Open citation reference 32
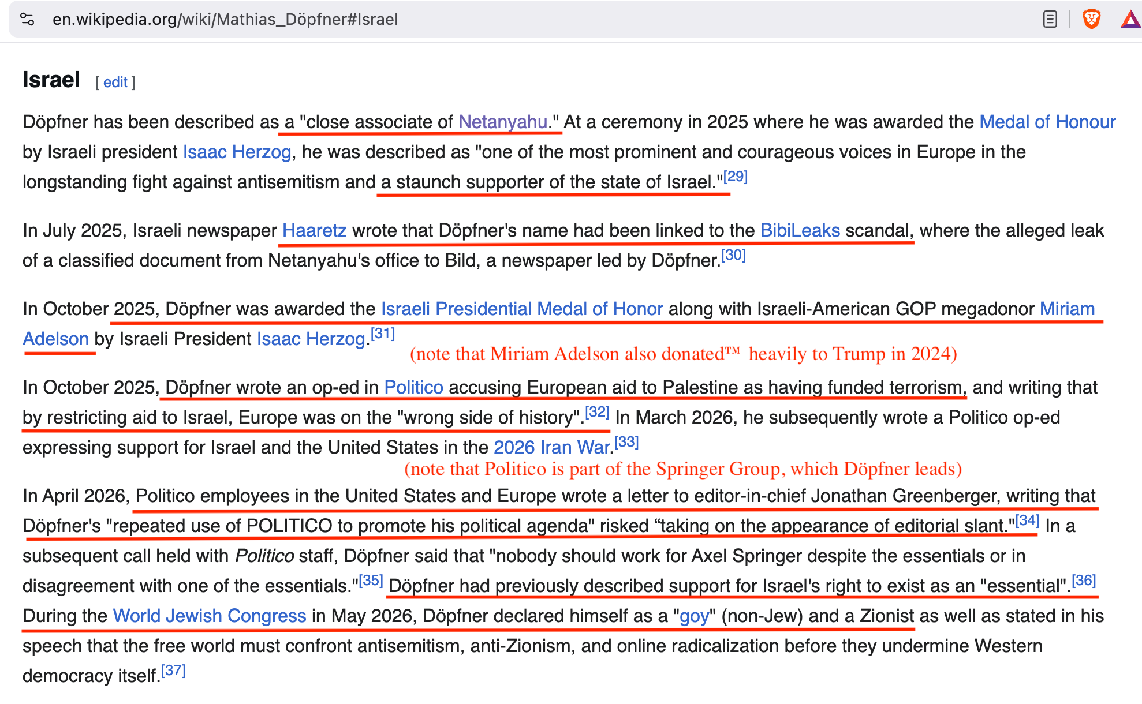This screenshot has width=1142, height=704. click(597, 412)
